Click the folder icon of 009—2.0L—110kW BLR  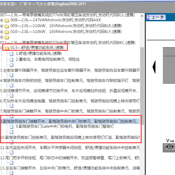tap(7, 26)
